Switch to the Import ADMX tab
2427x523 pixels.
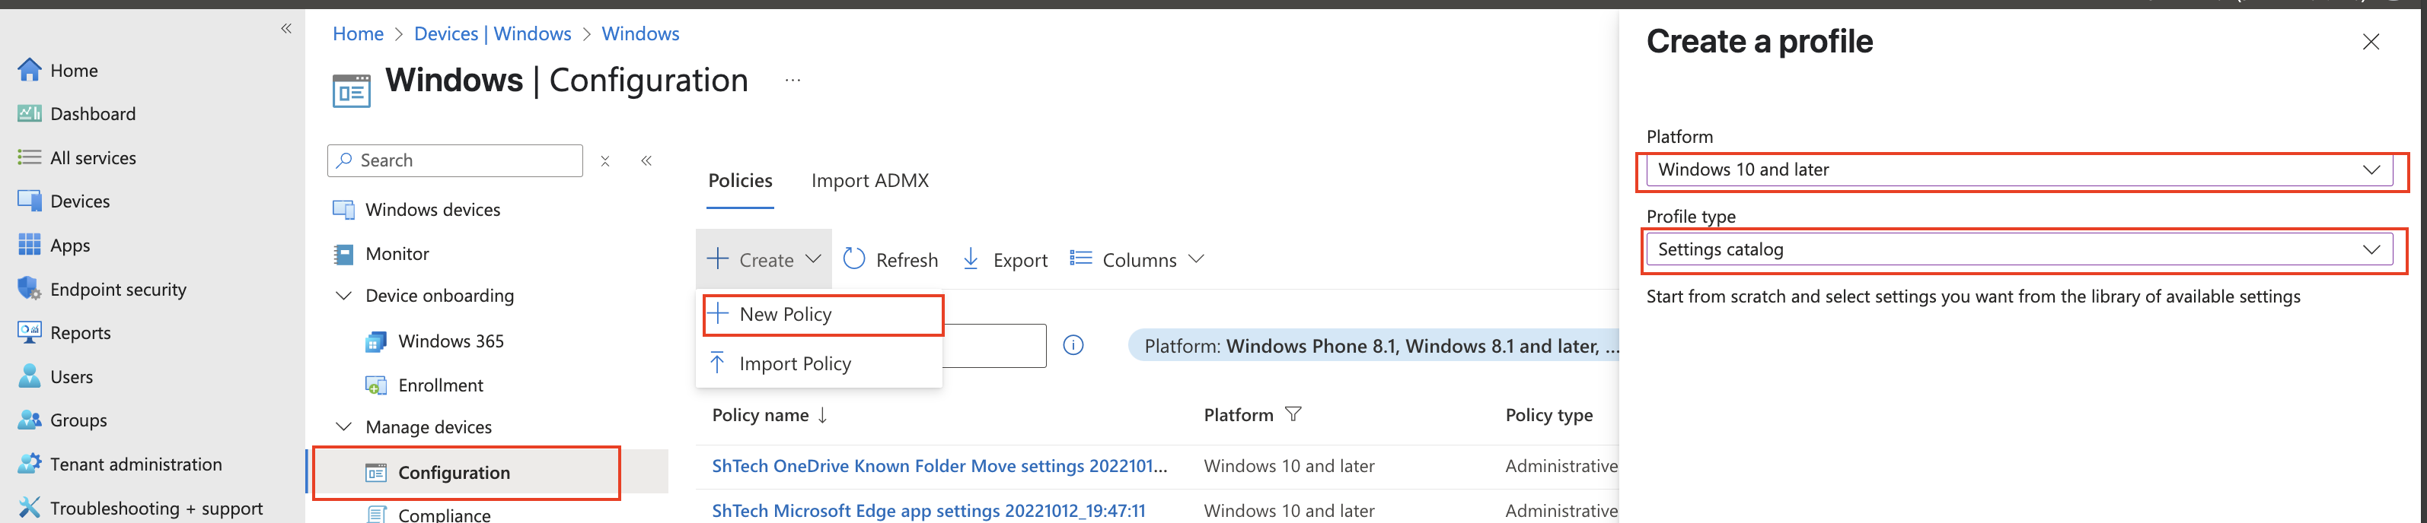pos(869,181)
